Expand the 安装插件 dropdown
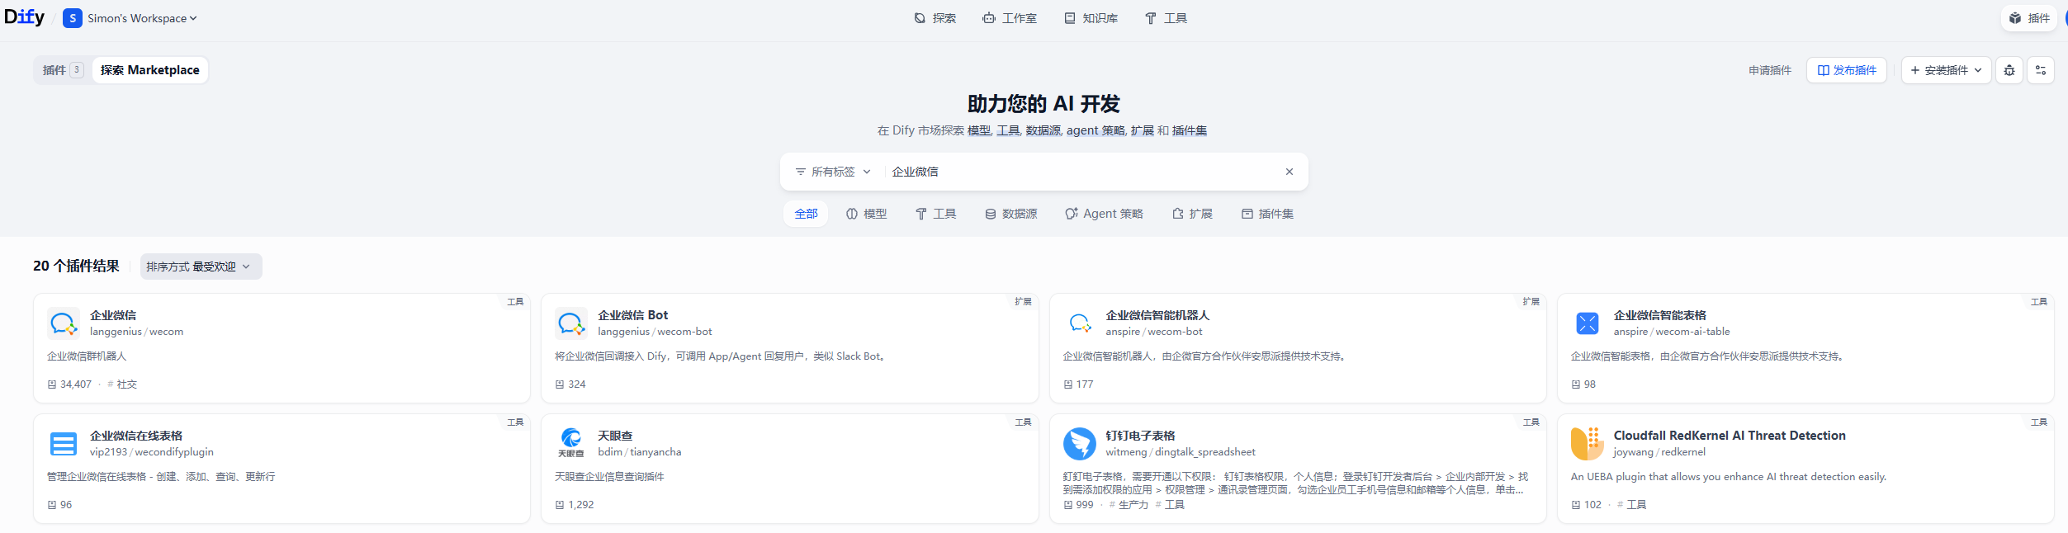 pos(1946,70)
